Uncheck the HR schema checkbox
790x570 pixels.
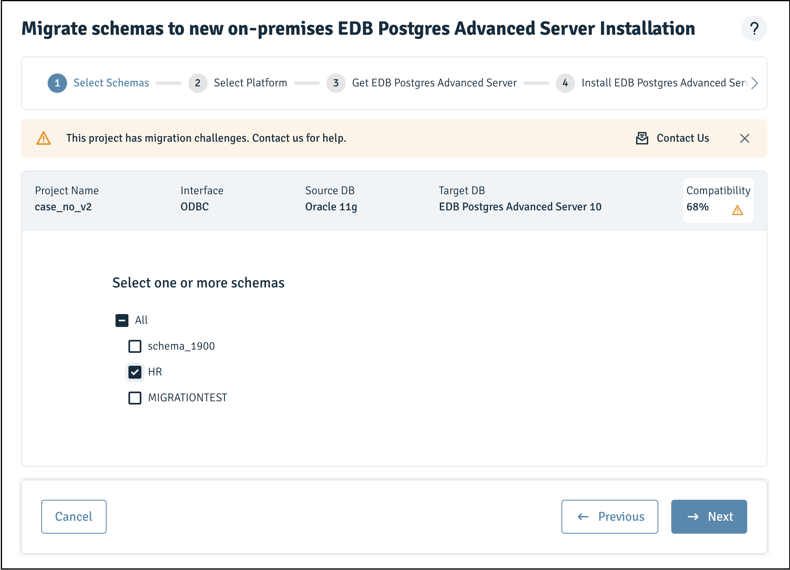pos(135,372)
